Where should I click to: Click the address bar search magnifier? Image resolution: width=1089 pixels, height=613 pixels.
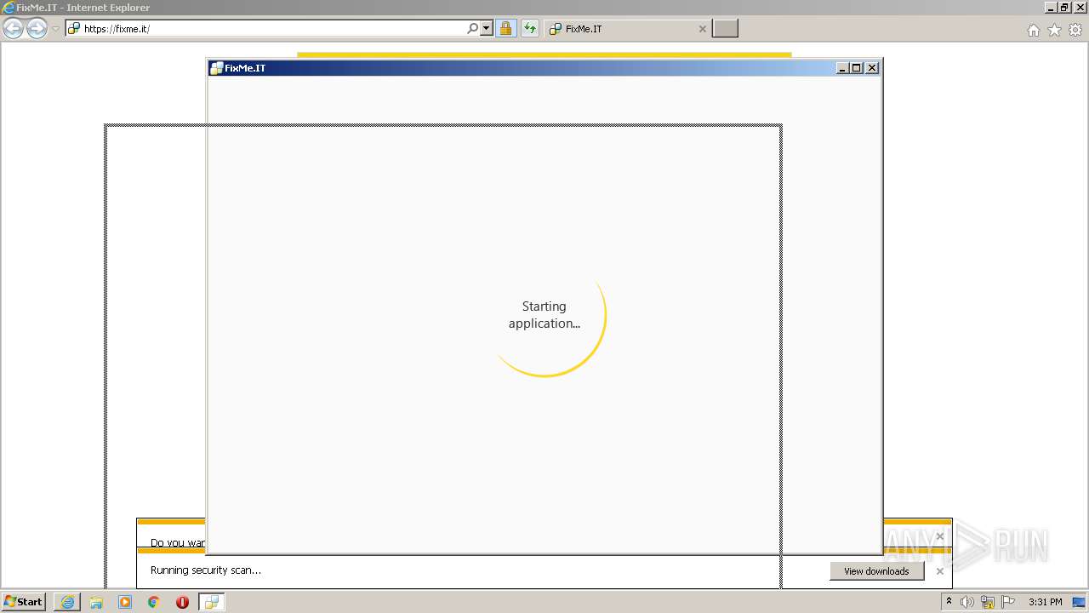[x=473, y=29]
